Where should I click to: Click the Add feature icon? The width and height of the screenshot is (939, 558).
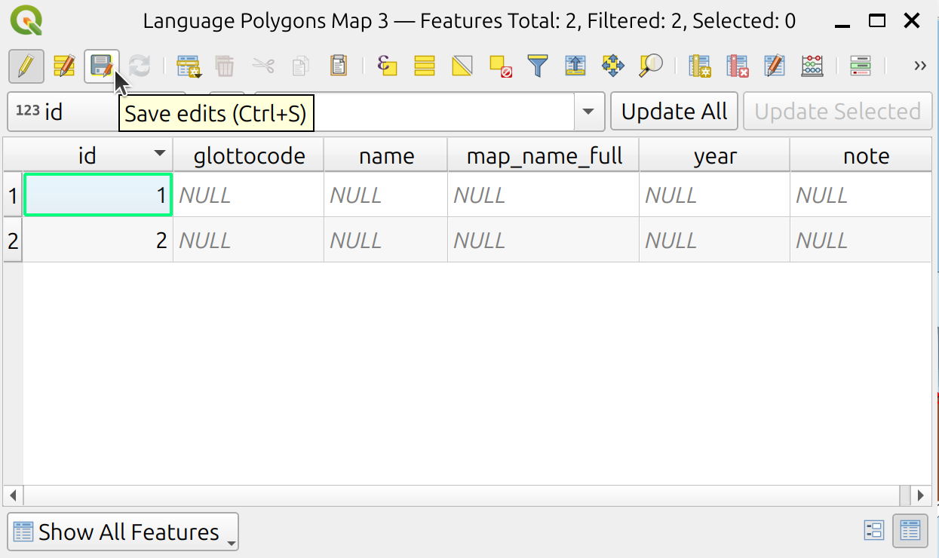188,66
